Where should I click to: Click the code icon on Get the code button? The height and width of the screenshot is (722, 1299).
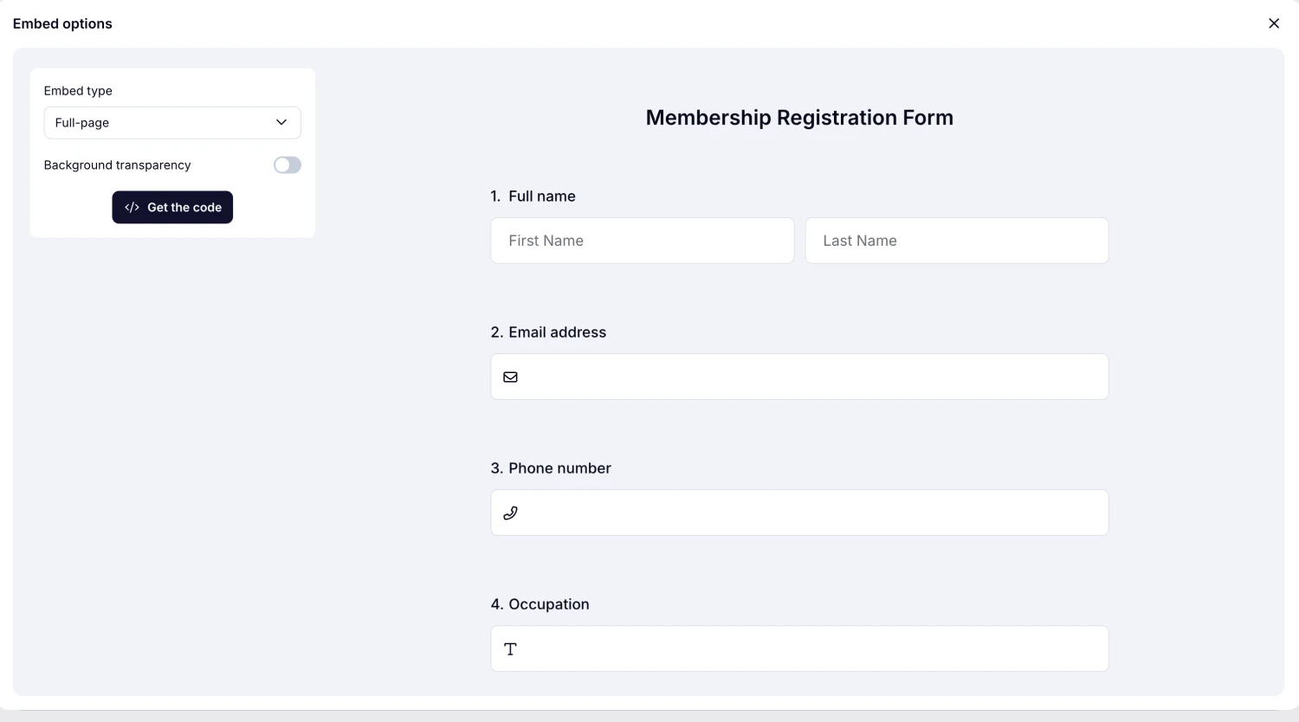pos(132,207)
